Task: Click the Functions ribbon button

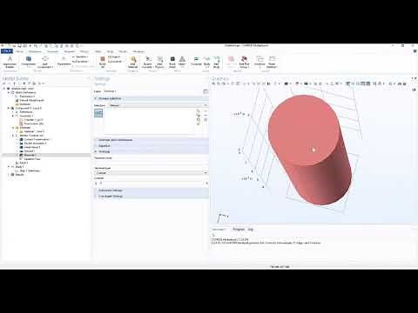Action: click(80, 62)
